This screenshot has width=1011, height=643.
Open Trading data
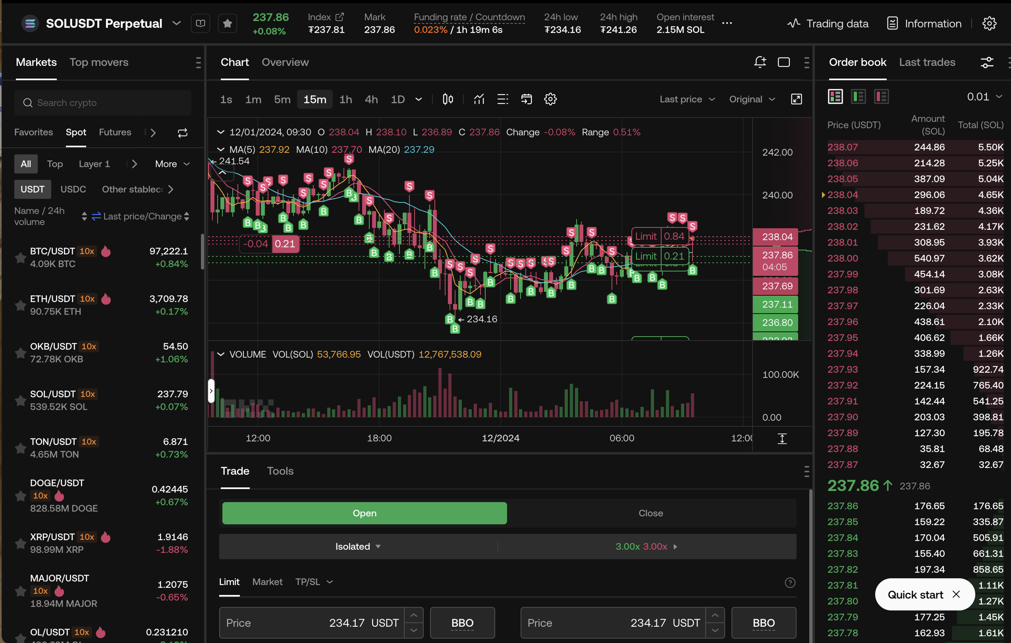(x=828, y=23)
